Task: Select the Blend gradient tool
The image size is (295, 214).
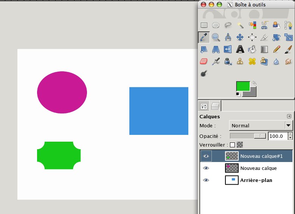Action: 264,49
